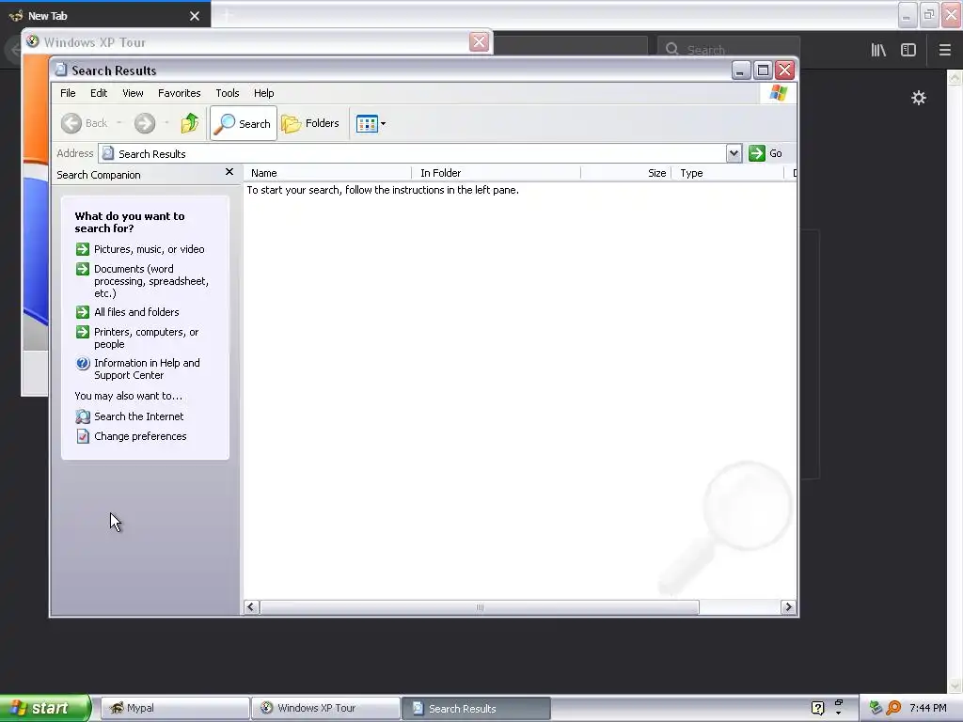The image size is (963, 722).
Task: Open the Edit menu
Action: (99, 93)
